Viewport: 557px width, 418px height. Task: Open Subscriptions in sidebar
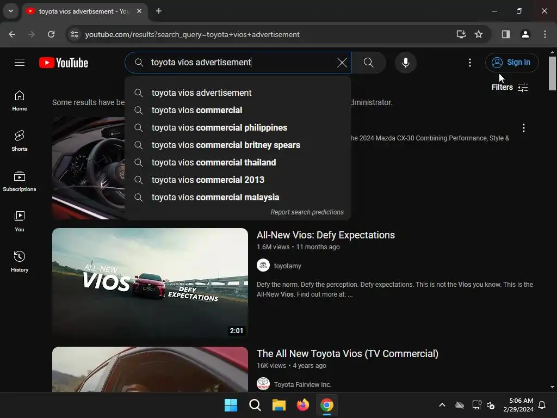click(x=20, y=181)
